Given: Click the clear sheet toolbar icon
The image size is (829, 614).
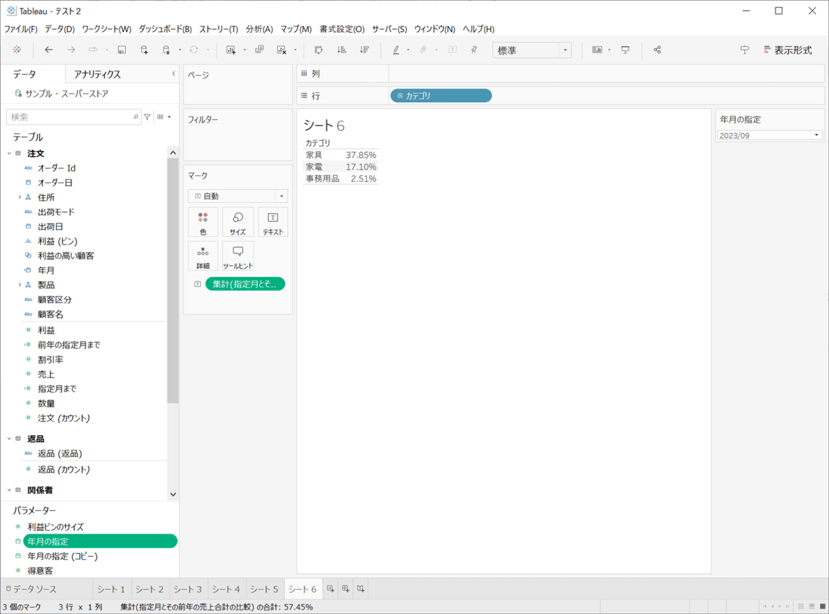Looking at the screenshot, I should click(x=281, y=50).
